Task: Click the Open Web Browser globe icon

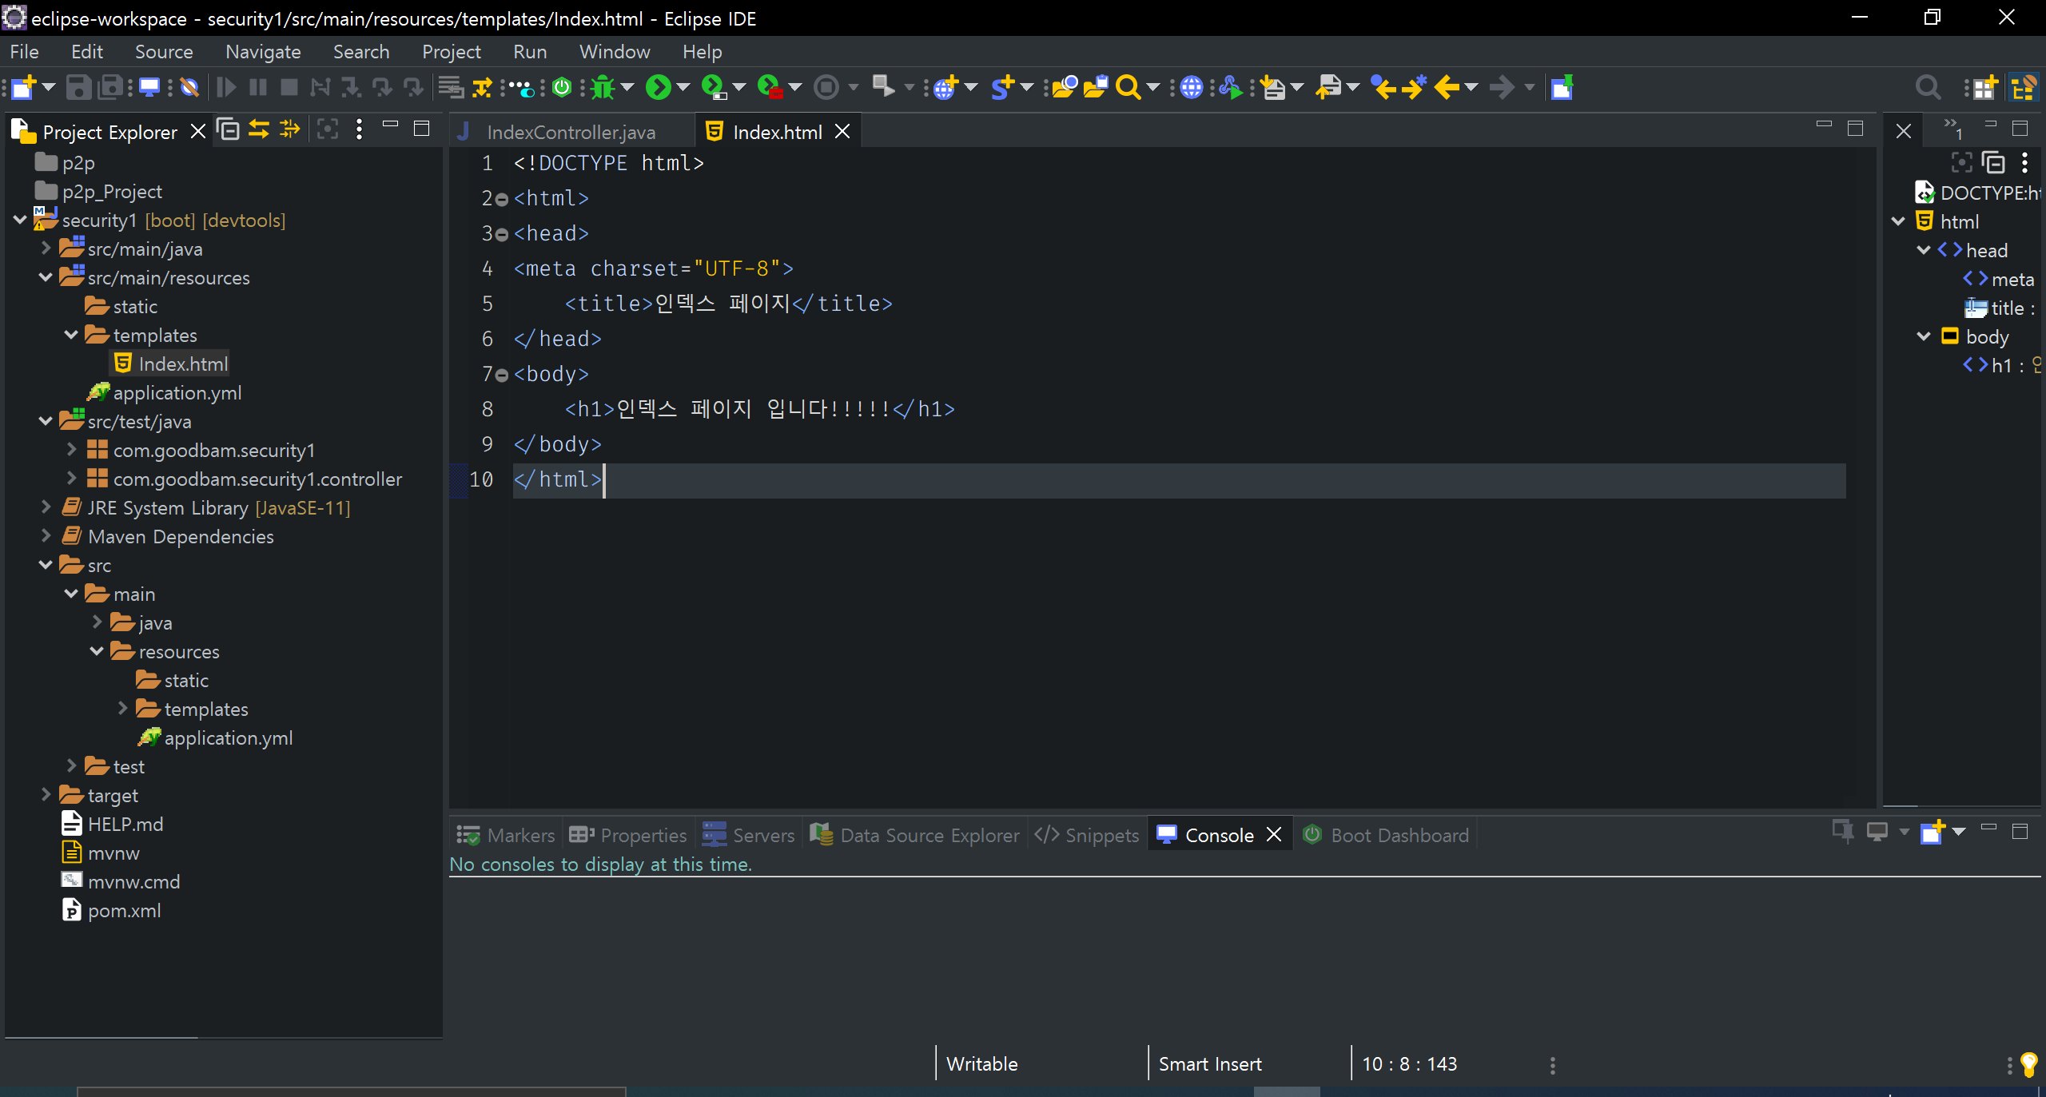Action: pos(1191,87)
